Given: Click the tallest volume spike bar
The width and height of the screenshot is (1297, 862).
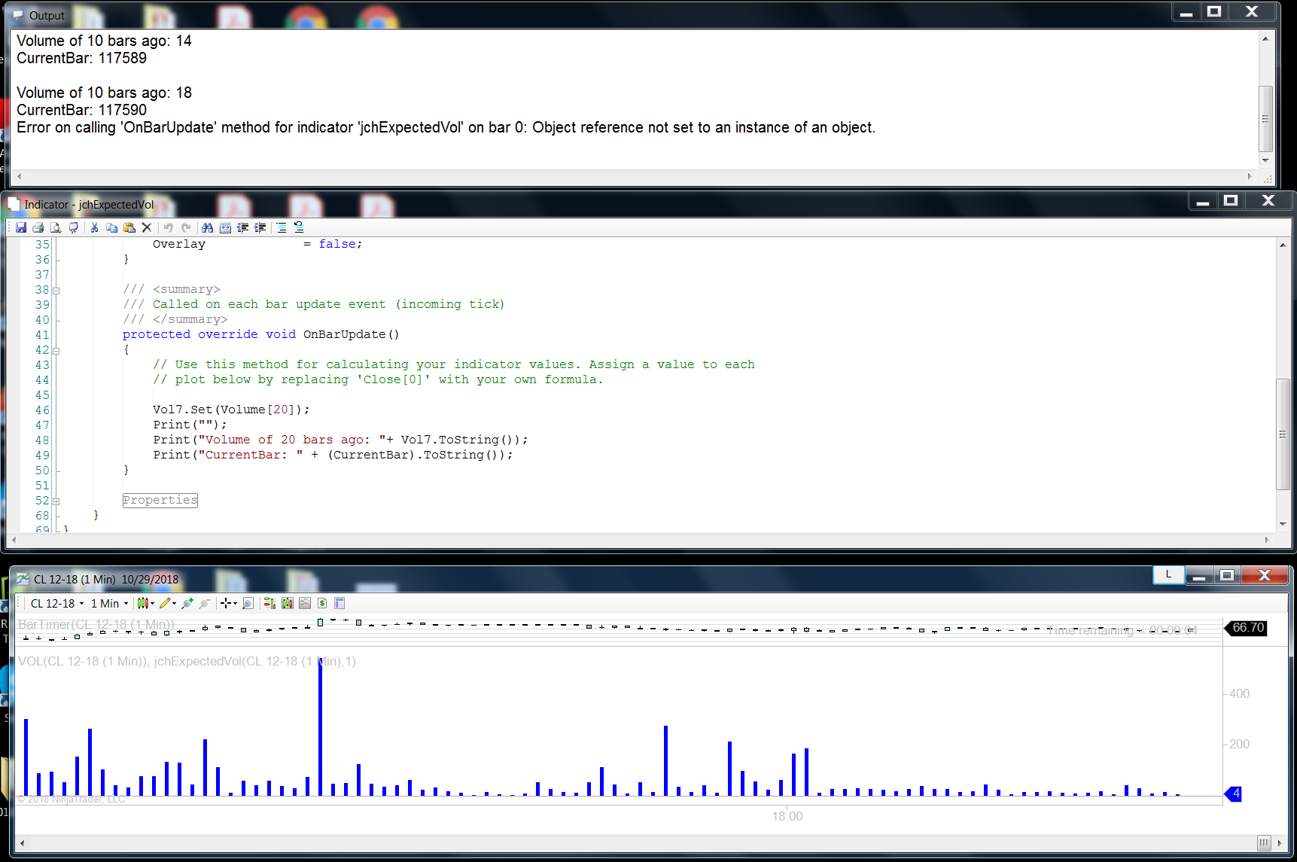Looking at the screenshot, I should (321, 726).
